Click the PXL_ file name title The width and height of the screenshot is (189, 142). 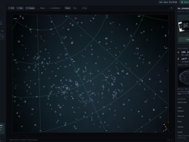click(183, 9)
